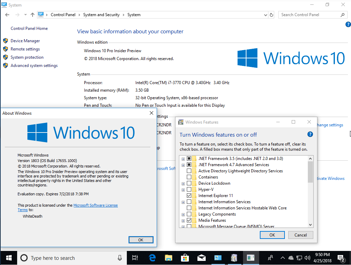This screenshot has height=265, width=351.
Task: Open Task View from the taskbar
Action: [x=135, y=258]
